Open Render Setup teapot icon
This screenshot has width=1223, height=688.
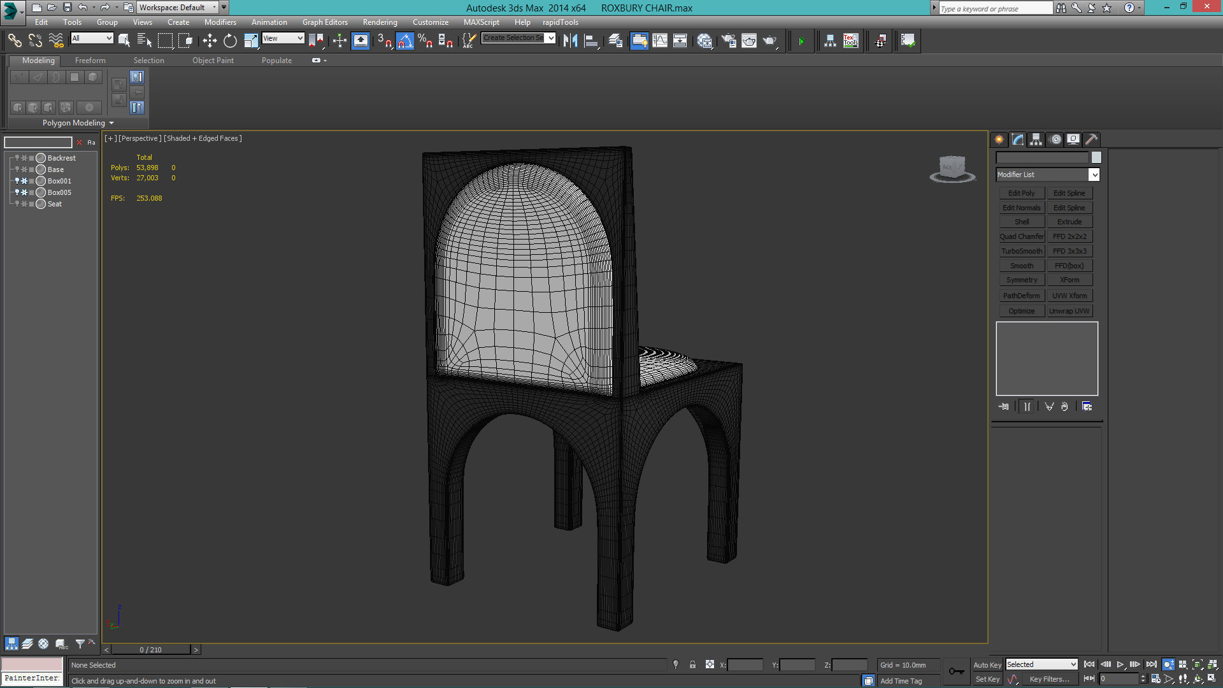click(x=729, y=41)
